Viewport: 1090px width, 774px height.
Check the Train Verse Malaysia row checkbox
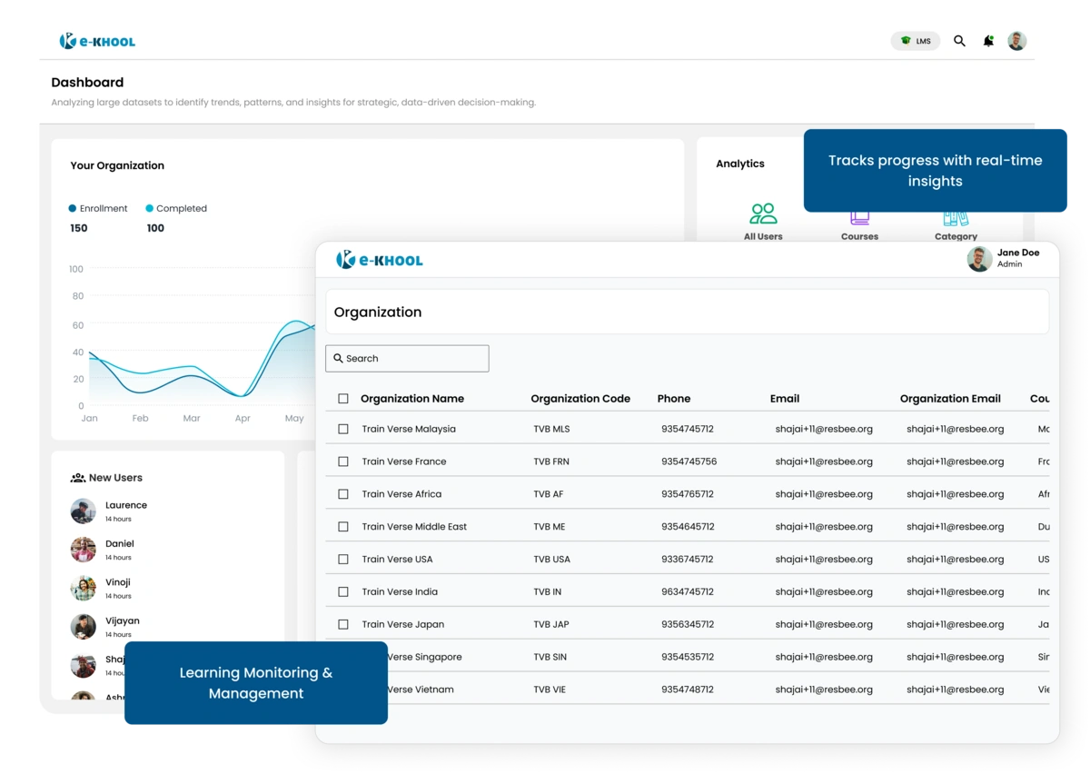(343, 428)
